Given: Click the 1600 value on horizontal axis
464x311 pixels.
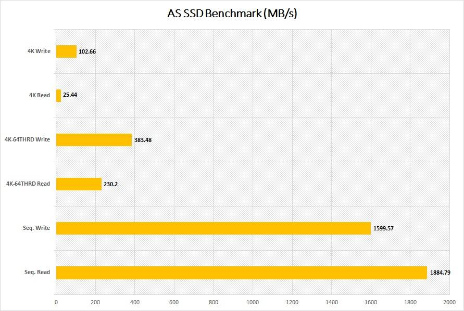Looking at the screenshot, I should pyautogui.click(x=371, y=302).
